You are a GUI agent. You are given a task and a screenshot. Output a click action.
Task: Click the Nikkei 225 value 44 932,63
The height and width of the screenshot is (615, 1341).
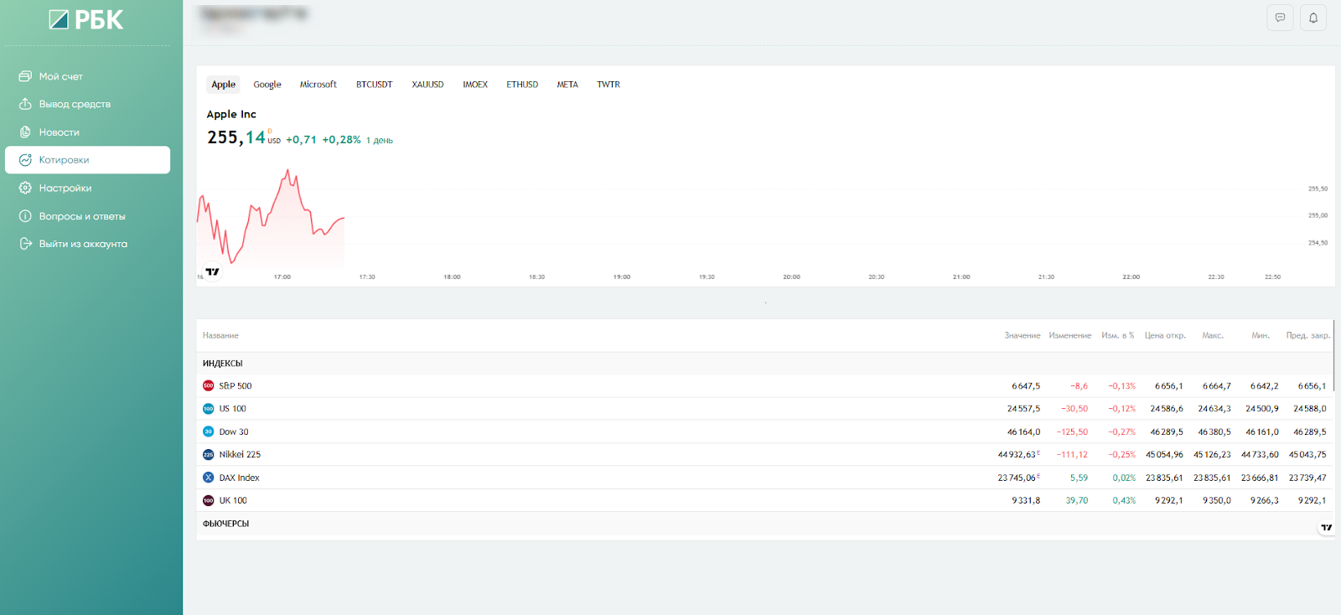(x=1018, y=455)
